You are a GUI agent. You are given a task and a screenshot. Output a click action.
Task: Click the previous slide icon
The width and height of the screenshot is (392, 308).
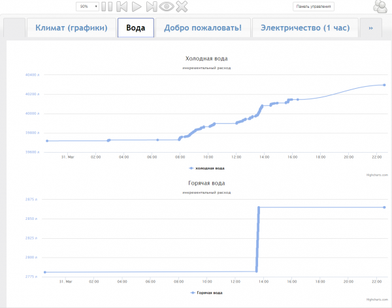(x=122, y=7)
